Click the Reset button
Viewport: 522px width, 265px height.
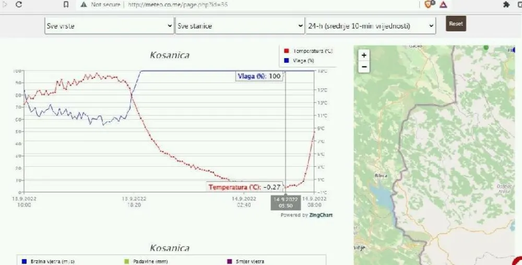point(456,24)
